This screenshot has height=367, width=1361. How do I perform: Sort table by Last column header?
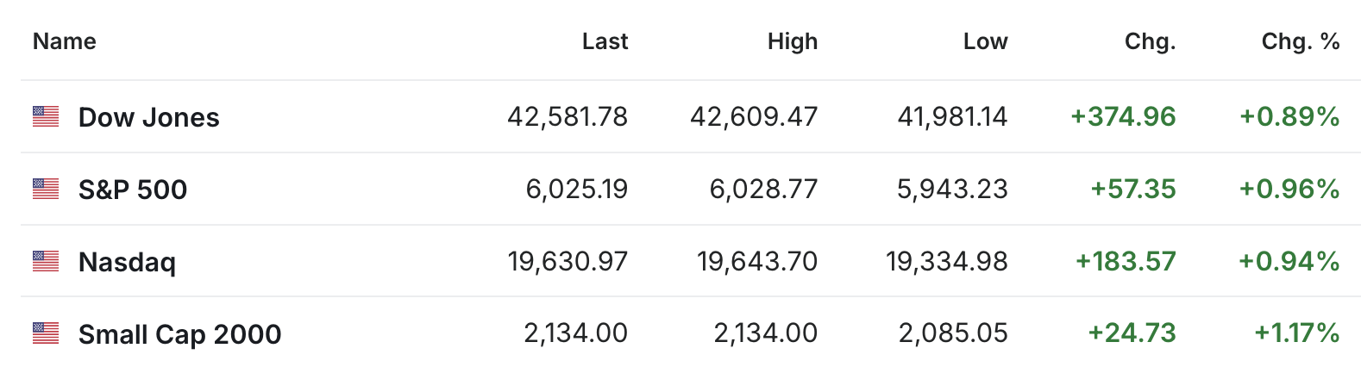click(x=605, y=41)
